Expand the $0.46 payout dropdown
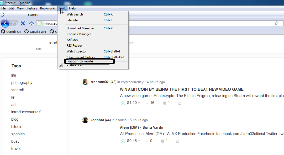 click(x=139, y=141)
